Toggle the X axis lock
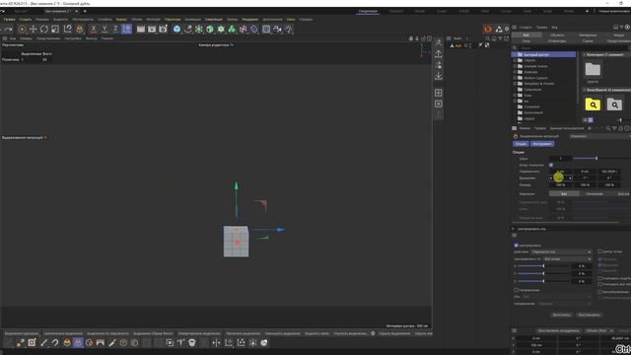 tap(94, 29)
